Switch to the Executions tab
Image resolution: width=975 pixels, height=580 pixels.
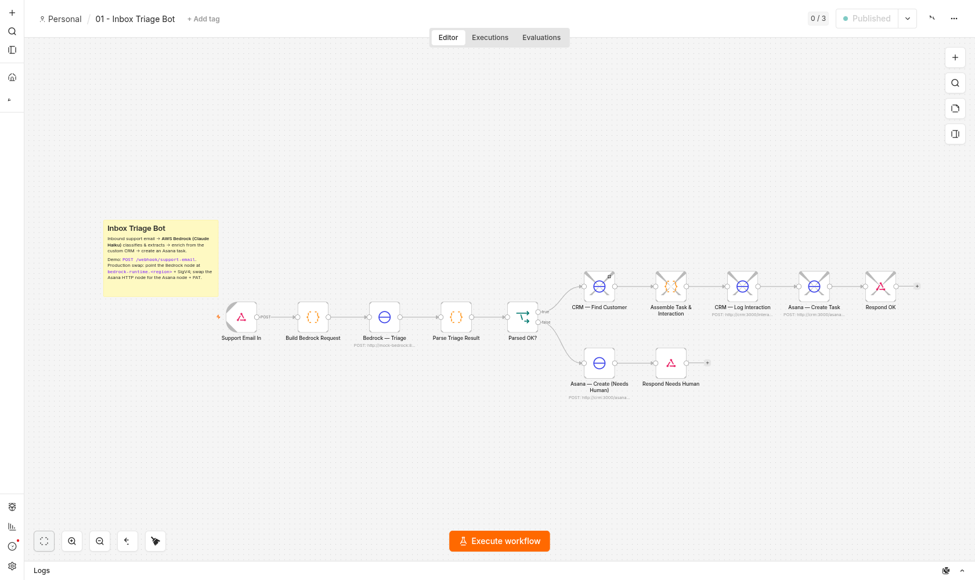pos(490,38)
